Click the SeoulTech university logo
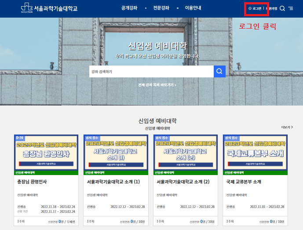The image size is (303, 230). pyautogui.click(x=49, y=8)
